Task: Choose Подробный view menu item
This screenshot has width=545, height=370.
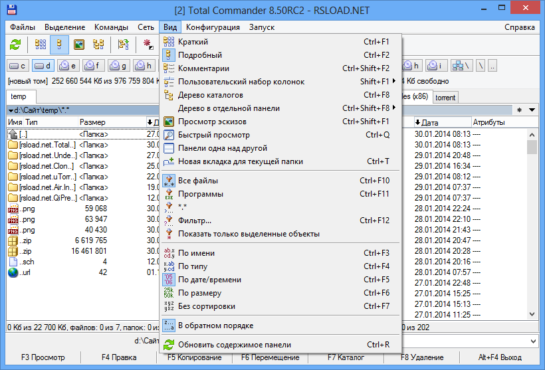Action: click(280, 55)
